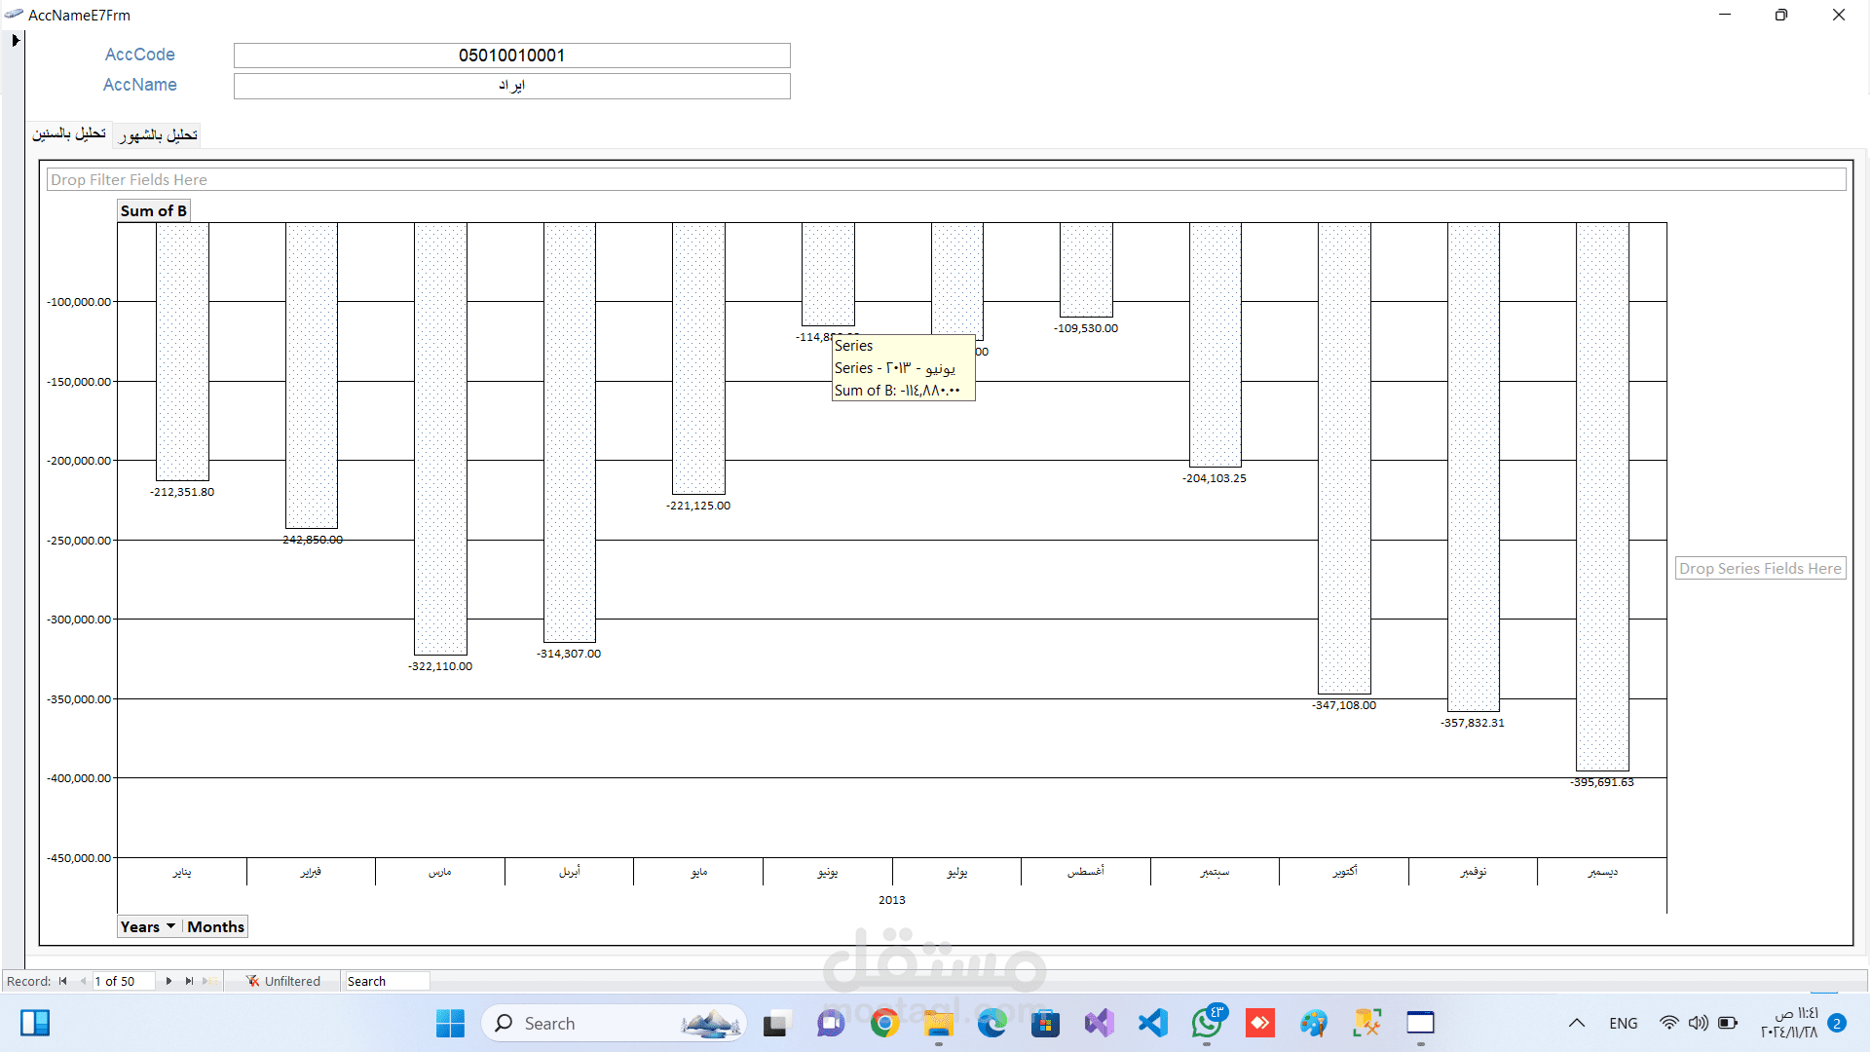Switch to monthly analysis tab تحليل بالشهور
The image size is (1870, 1052).
[x=158, y=134]
